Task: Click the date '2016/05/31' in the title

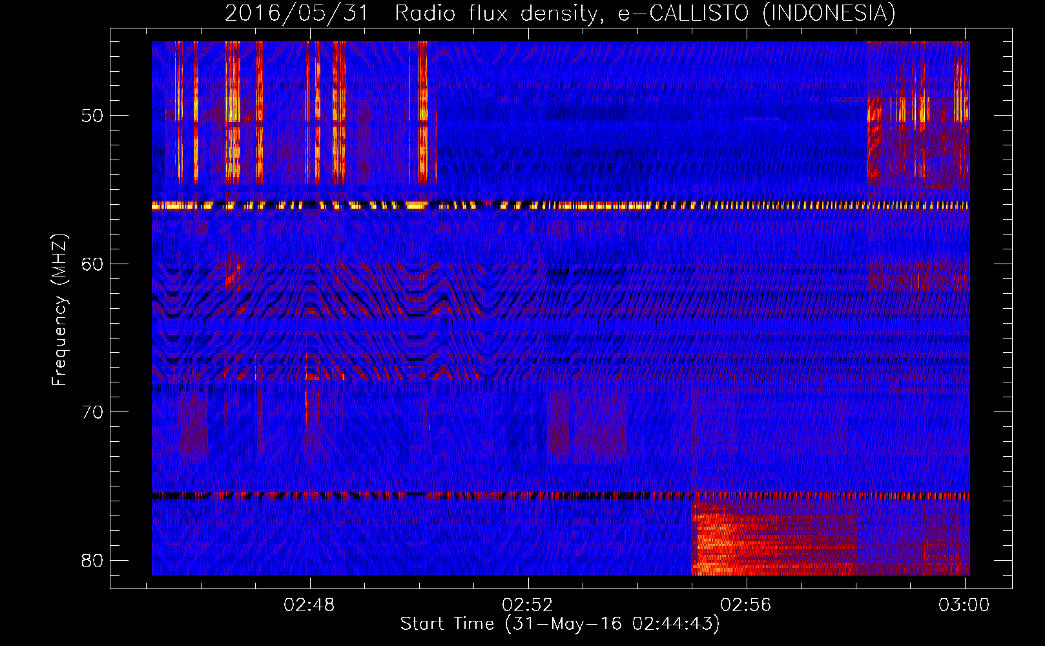Action: coord(296,14)
